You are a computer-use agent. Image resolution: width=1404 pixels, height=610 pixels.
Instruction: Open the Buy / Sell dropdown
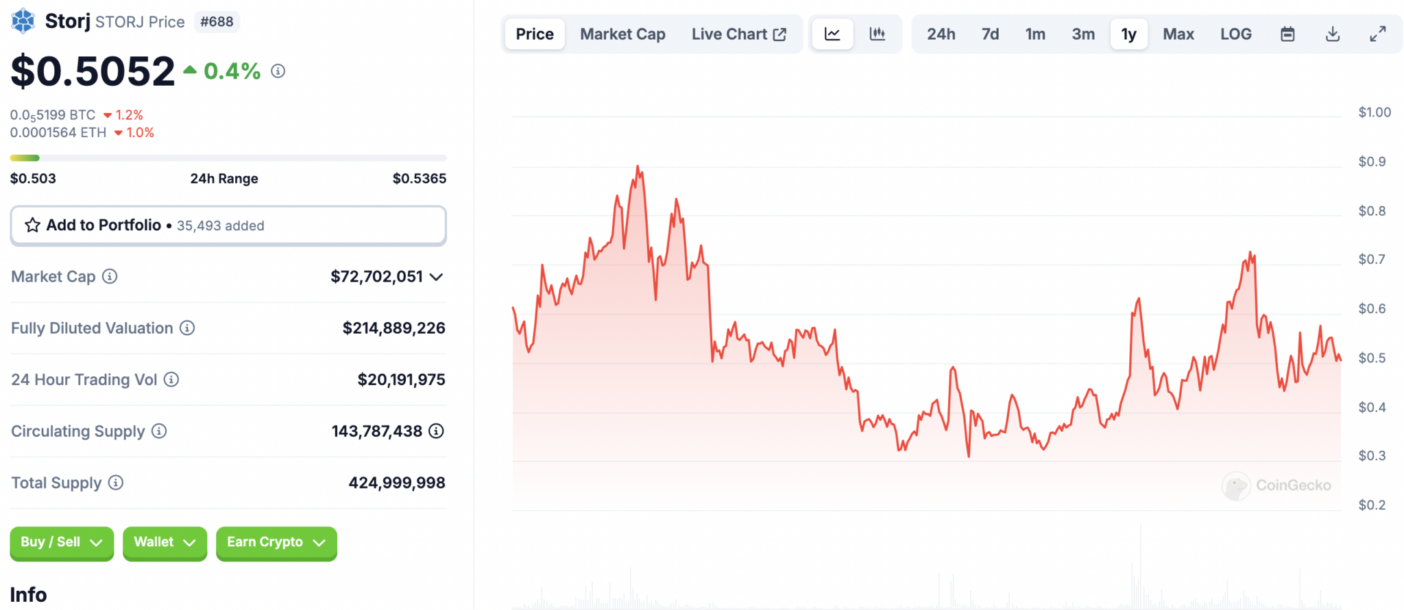click(61, 542)
